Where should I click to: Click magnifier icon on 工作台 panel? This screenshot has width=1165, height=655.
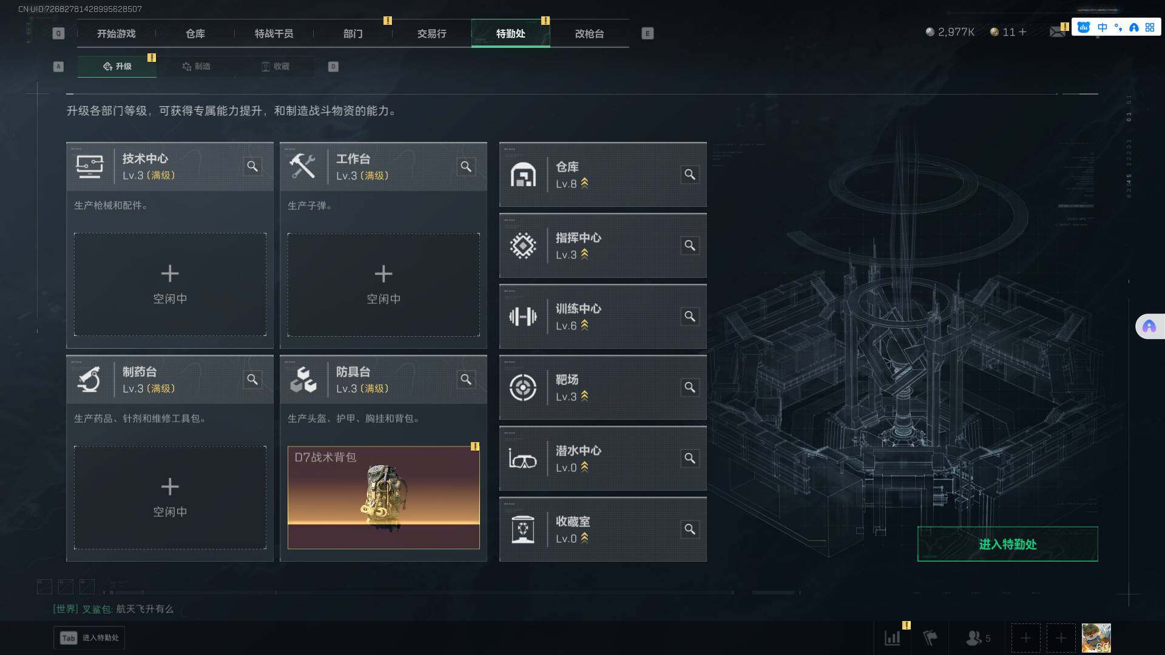point(466,166)
